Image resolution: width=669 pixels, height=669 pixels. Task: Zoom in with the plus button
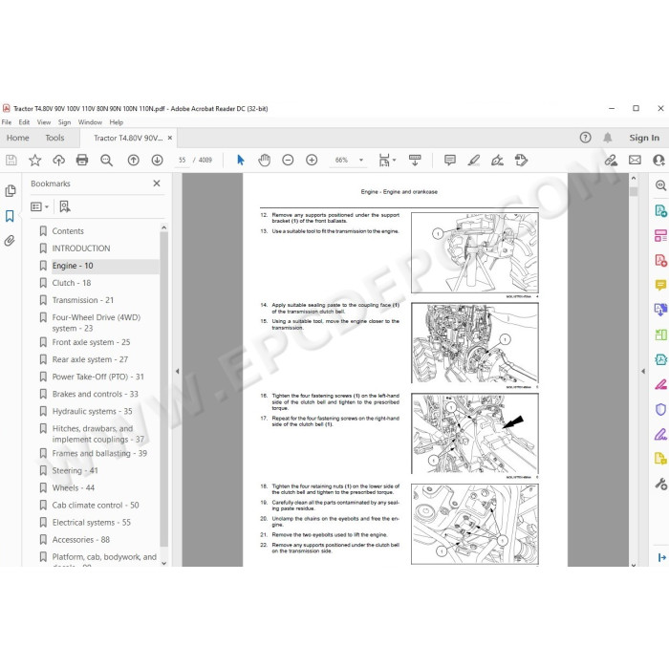coord(312,160)
